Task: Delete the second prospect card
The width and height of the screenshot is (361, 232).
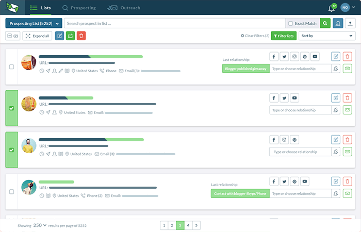Action: [x=348, y=98]
